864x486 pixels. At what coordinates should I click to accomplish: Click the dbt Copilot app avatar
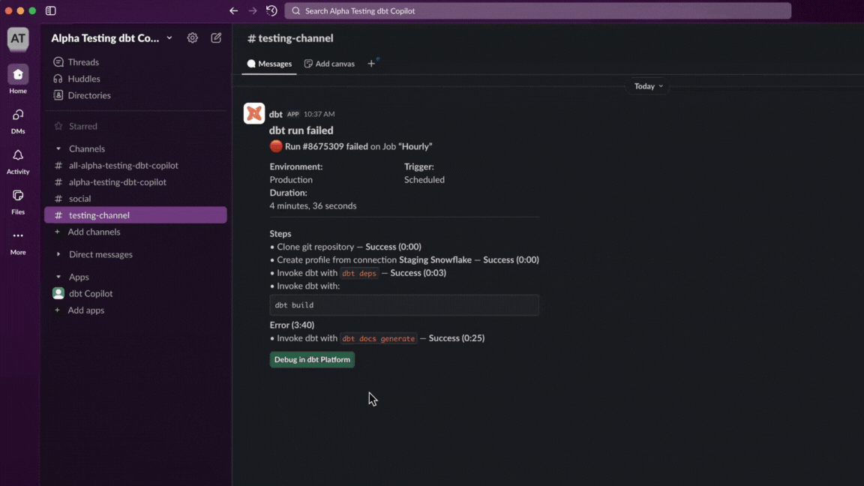click(x=58, y=293)
